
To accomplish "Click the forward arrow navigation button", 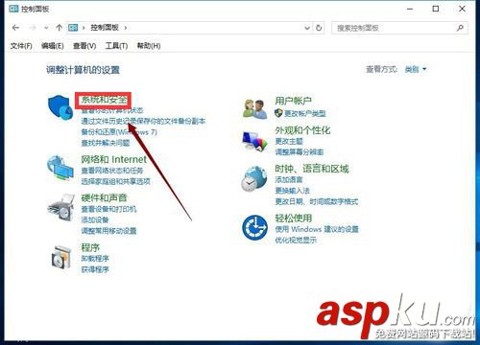I will (33, 28).
